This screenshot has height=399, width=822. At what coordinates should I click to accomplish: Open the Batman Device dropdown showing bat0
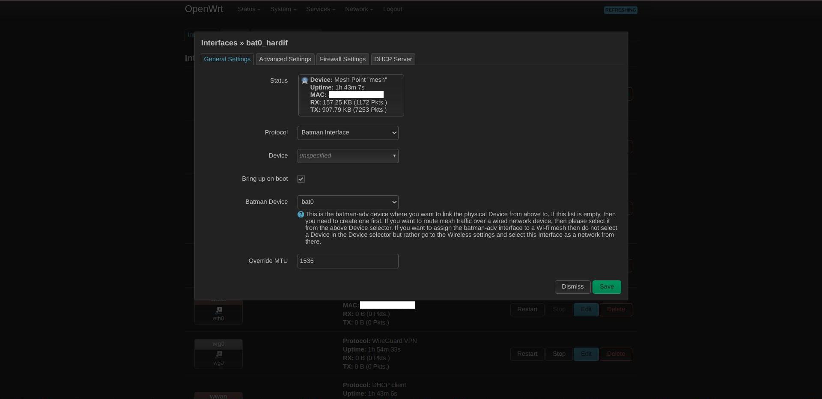(348, 202)
